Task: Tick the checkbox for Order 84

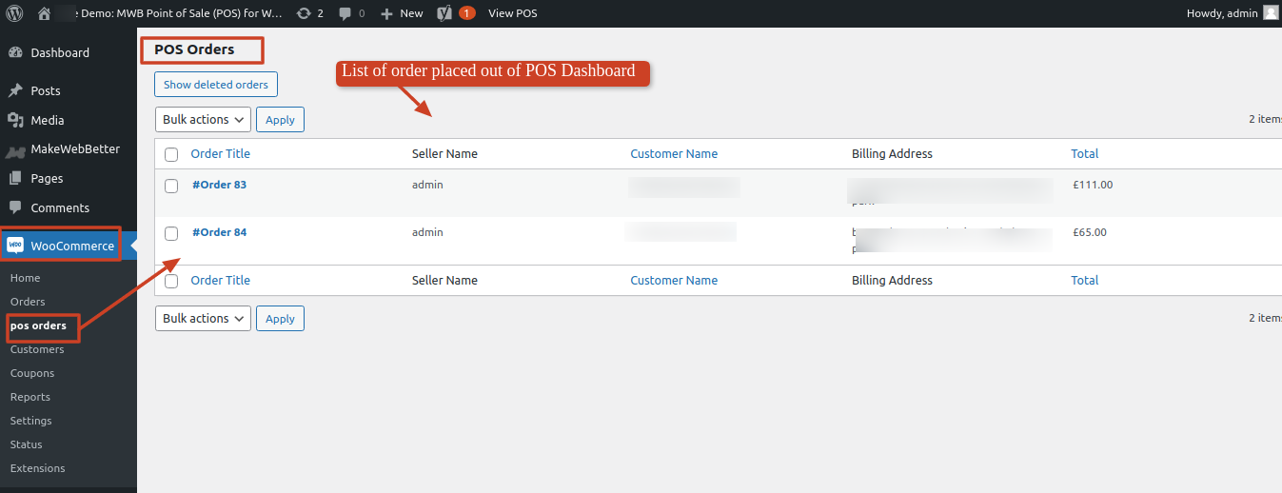Action: click(x=171, y=233)
